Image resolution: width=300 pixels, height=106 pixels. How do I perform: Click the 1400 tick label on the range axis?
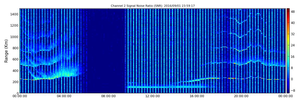(14, 14)
